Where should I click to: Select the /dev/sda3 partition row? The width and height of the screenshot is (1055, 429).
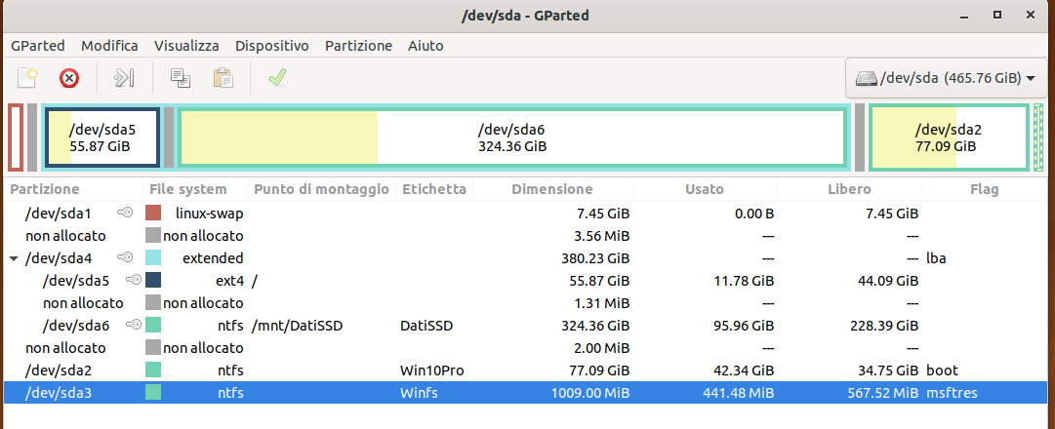pyautogui.click(x=527, y=393)
